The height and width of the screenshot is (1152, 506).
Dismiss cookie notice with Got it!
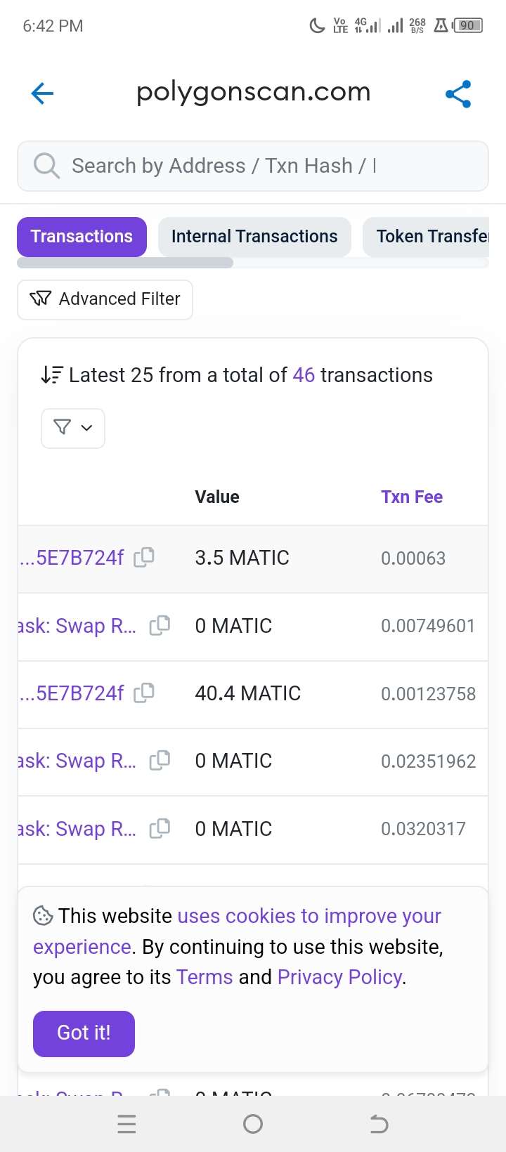click(84, 1033)
